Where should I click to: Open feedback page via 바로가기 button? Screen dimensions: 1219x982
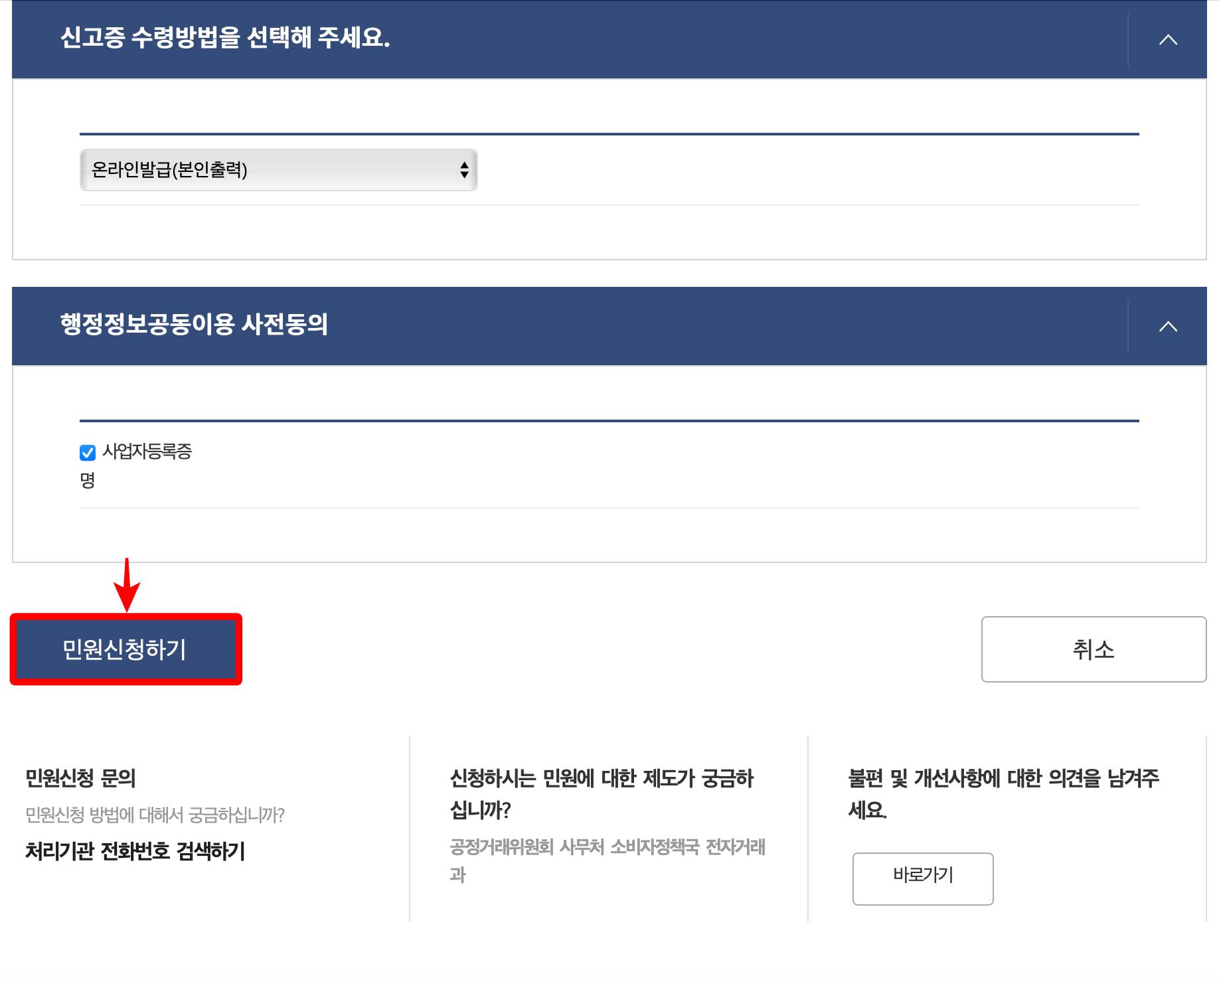[x=923, y=878]
